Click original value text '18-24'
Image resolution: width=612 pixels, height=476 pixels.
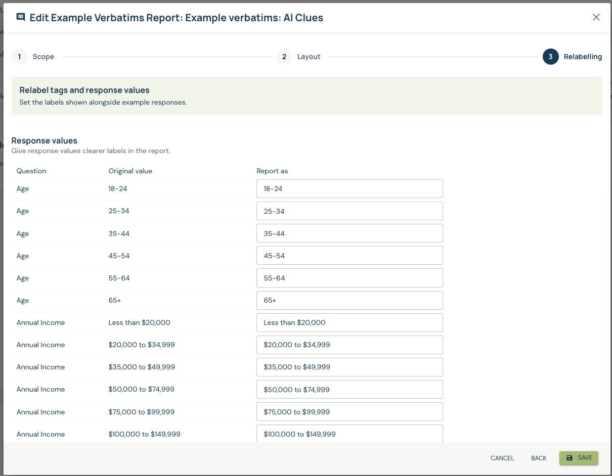118,188
